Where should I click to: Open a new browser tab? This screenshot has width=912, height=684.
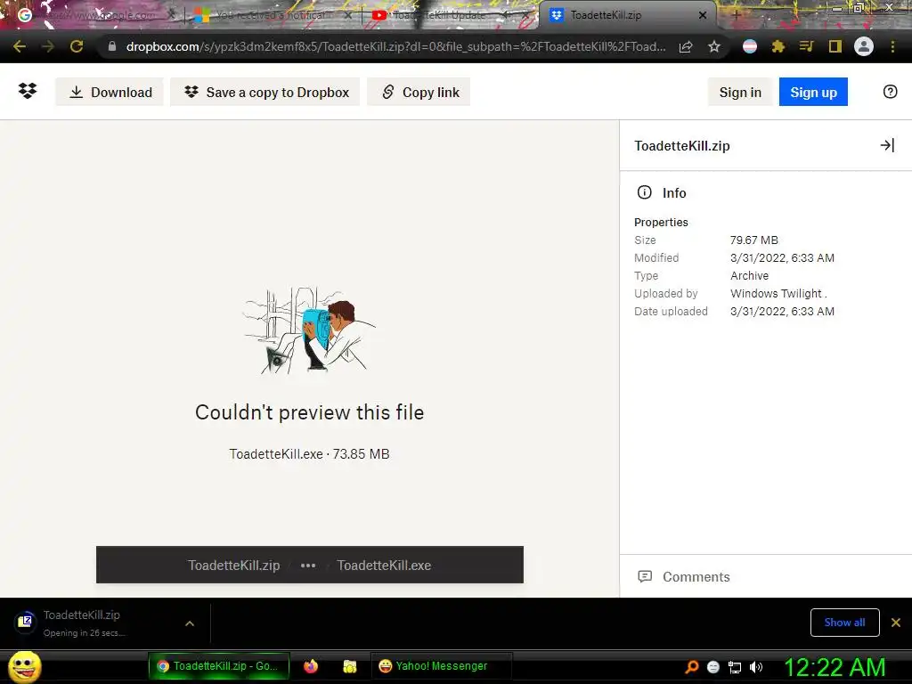736,15
